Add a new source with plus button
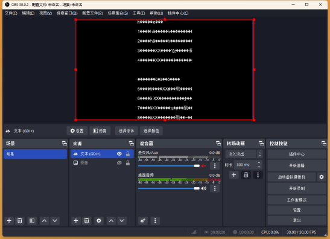 pyautogui.click(x=76, y=221)
